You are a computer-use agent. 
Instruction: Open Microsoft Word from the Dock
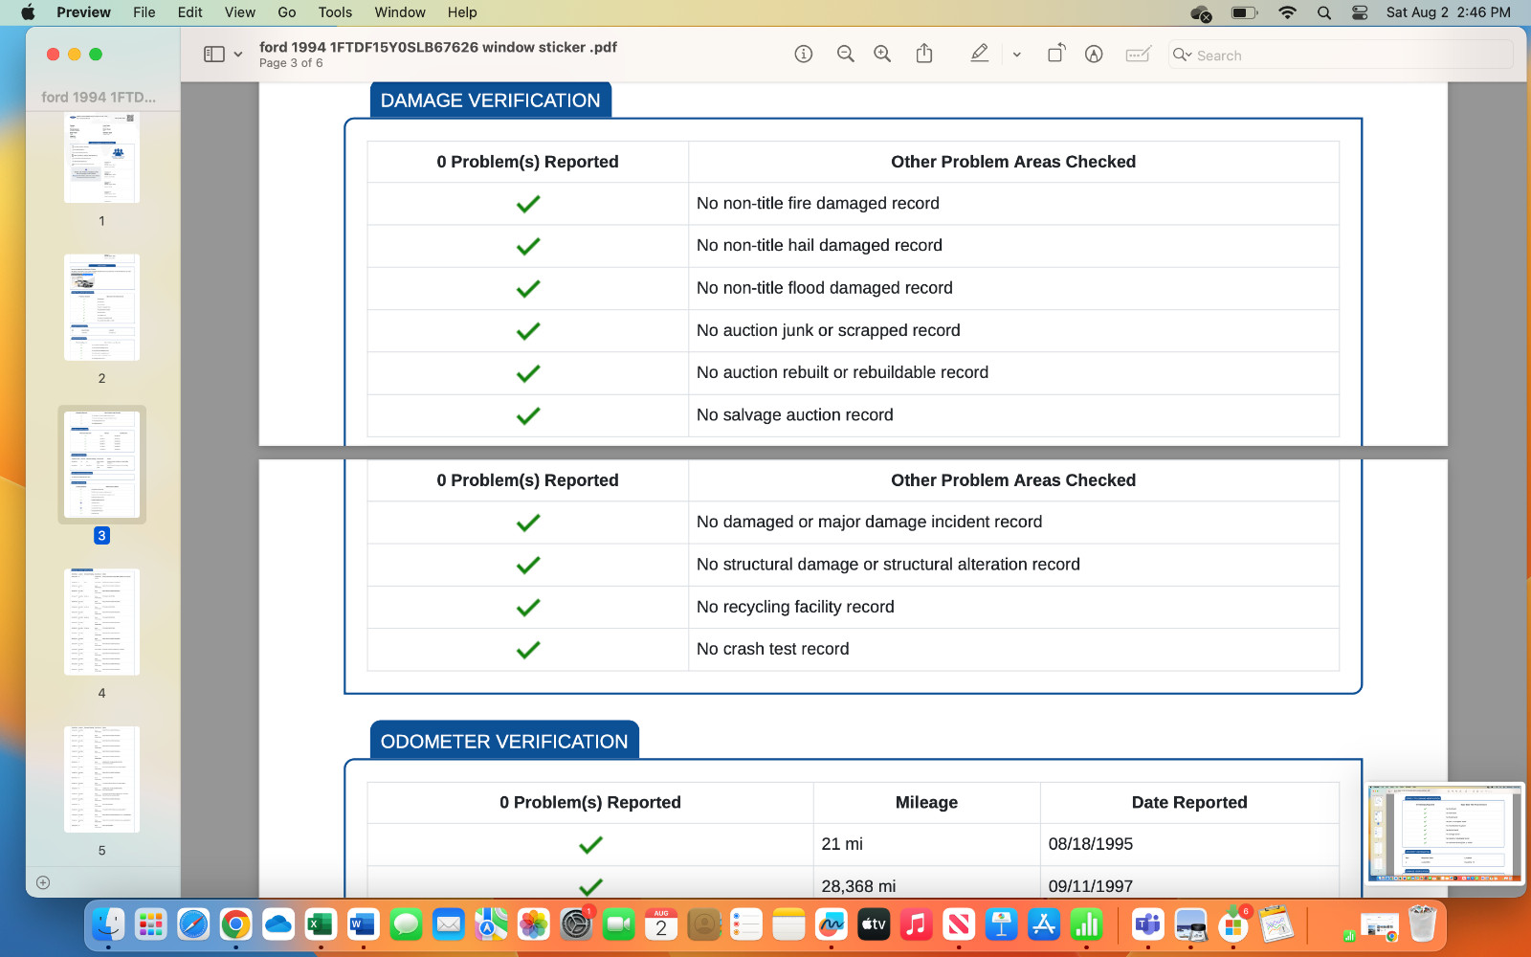point(363,924)
